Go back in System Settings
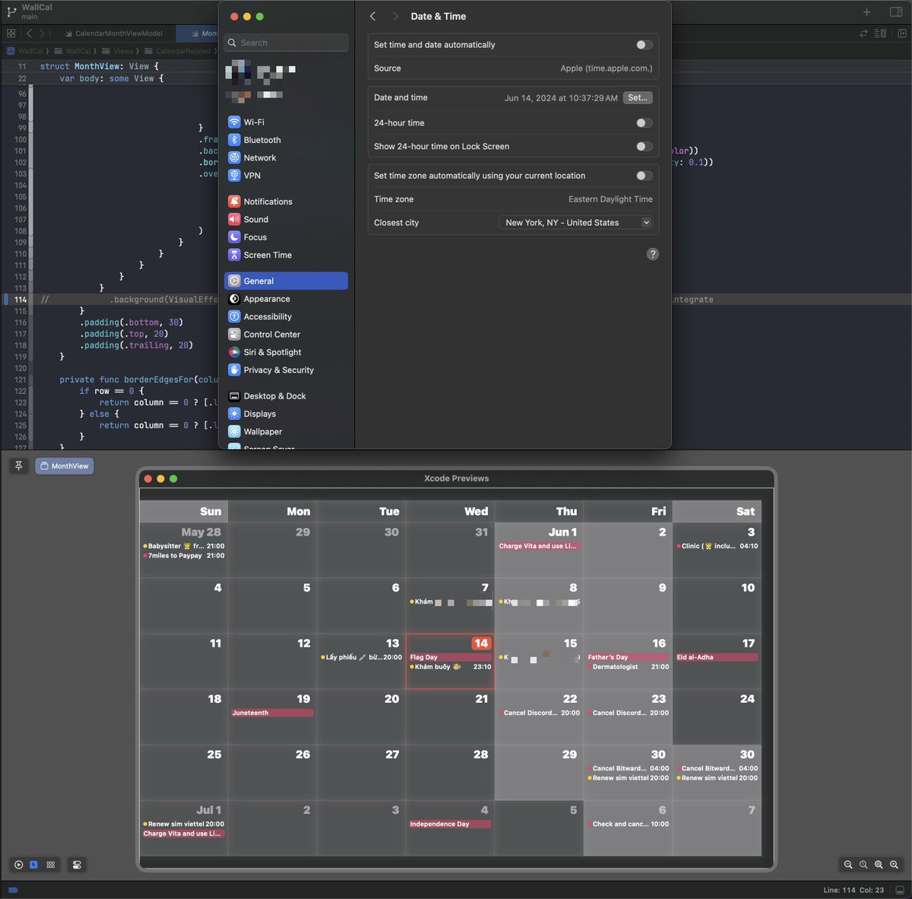 (x=372, y=16)
